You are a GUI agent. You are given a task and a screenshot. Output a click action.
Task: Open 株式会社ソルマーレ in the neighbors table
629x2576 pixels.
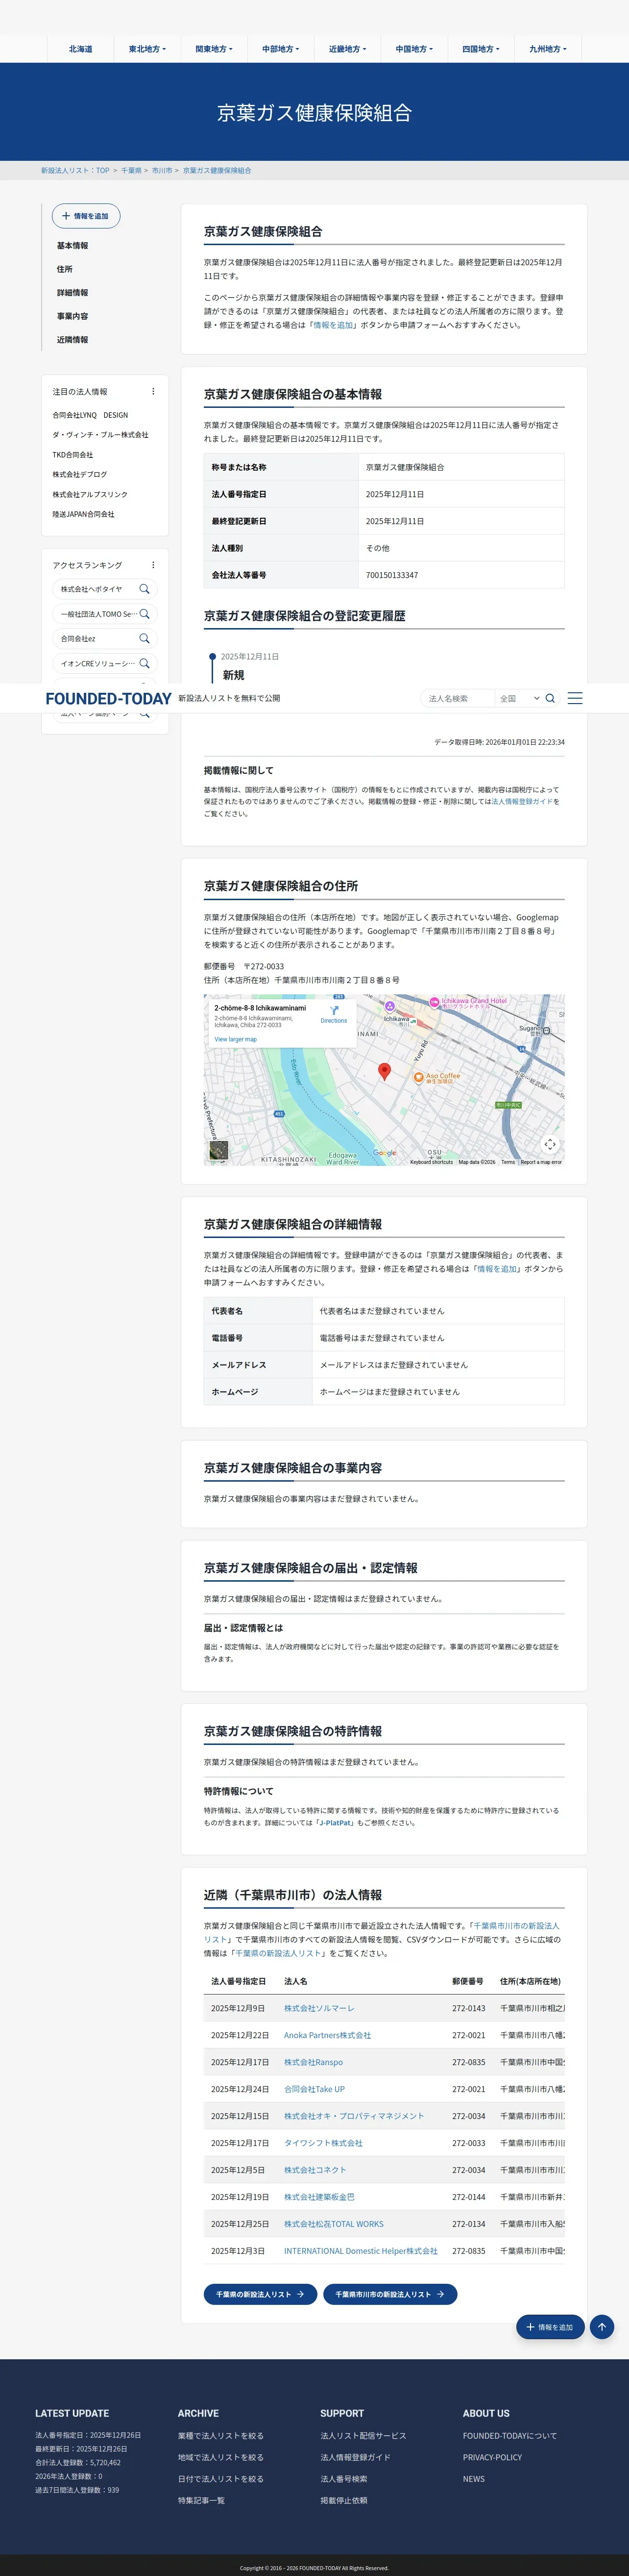tap(319, 2008)
